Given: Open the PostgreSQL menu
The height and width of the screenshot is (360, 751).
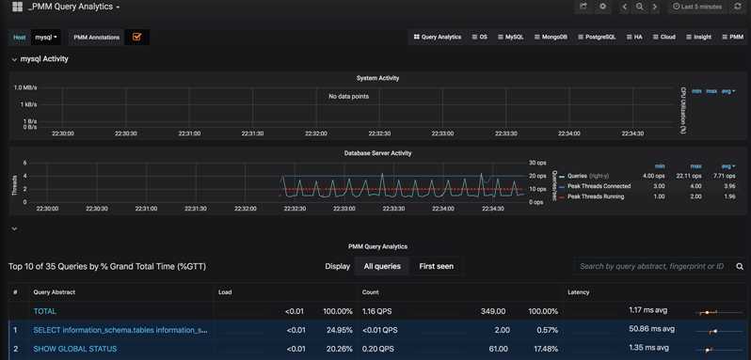Looking at the screenshot, I should [x=597, y=37].
